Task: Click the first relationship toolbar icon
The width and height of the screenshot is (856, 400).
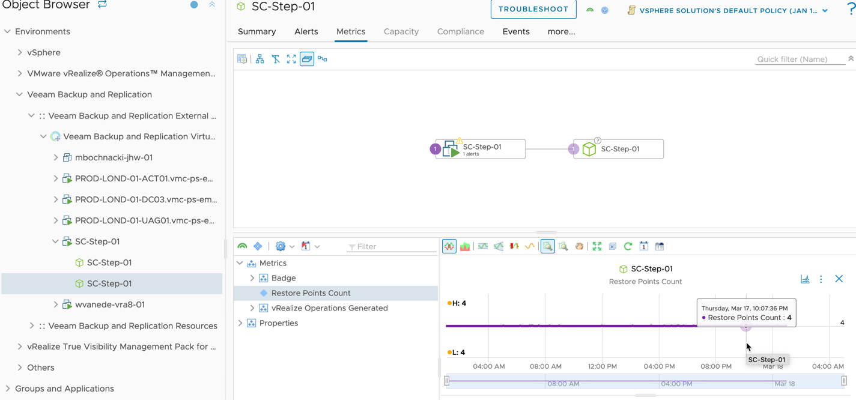Action: [242, 59]
